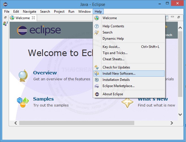Open the Window menu
The image size is (186, 142).
[x=85, y=12]
